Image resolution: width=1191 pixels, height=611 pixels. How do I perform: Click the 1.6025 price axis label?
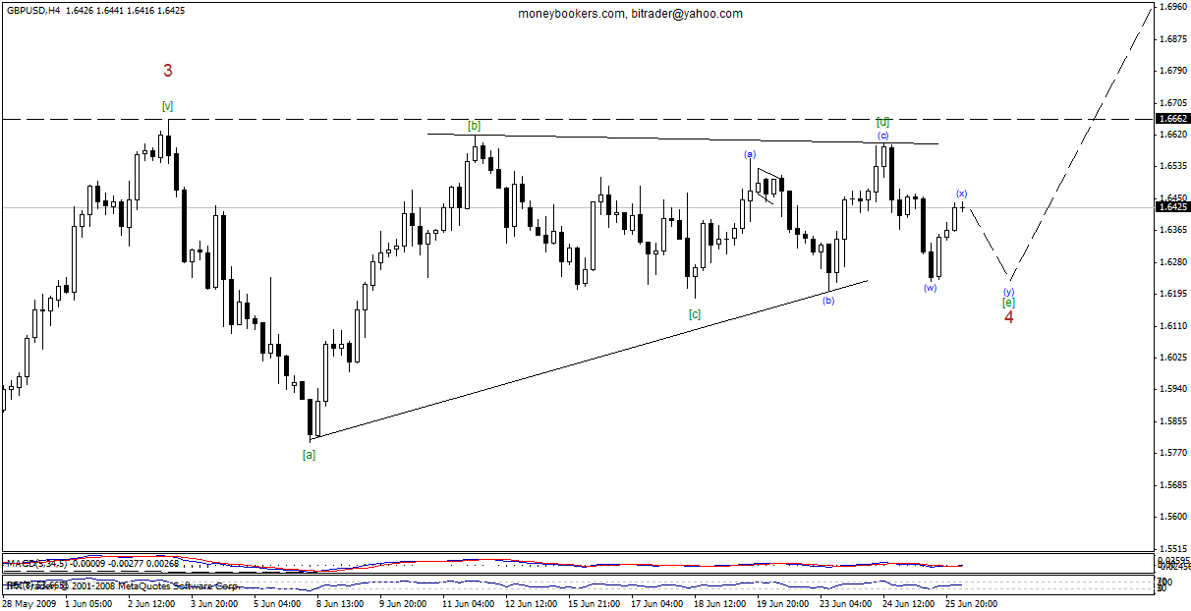pos(1174,357)
